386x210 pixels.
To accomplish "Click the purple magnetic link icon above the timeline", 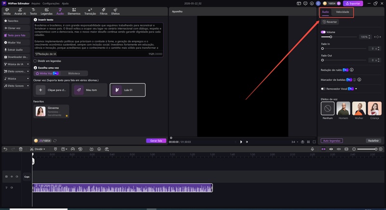I will (323, 149).
